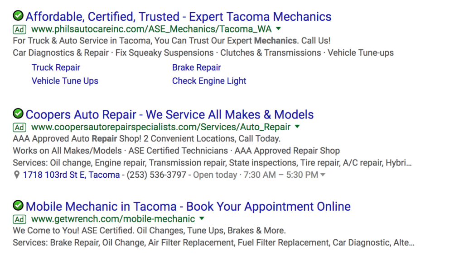Open Mobile Mechanic in Tacoma headline link
Image resolution: width=464 pixels, height=265 pixels.
pos(188,207)
